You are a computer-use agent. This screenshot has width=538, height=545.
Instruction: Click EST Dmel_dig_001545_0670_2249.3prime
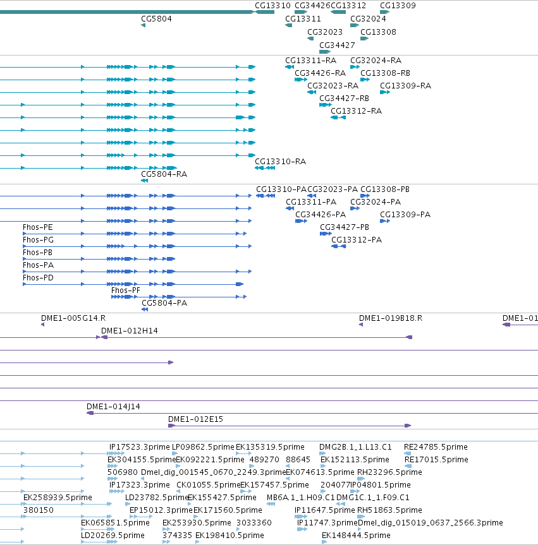[213, 472]
